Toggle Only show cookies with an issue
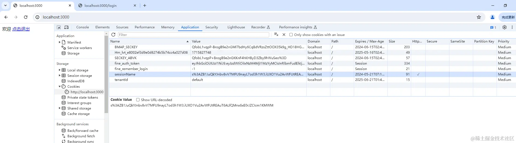Viewport: 516px width, 143px height. pos(291,35)
